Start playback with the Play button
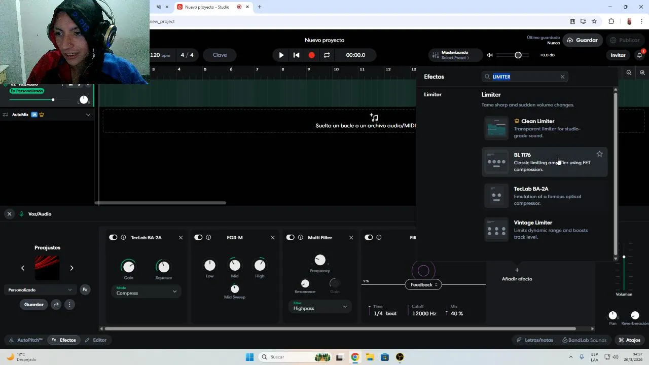Image resolution: width=649 pixels, height=365 pixels. tap(281, 55)
